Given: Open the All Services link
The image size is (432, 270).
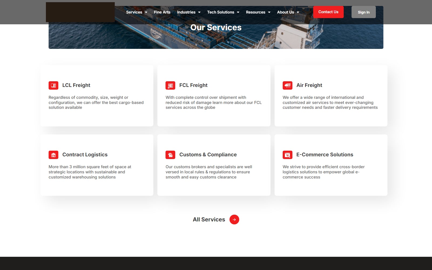Looking at the screenshot, I should (x=209, y=220).
